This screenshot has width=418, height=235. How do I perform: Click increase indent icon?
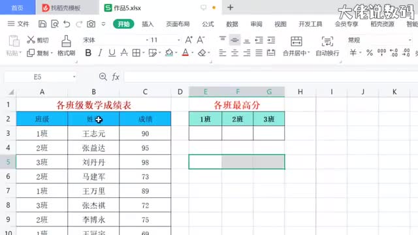271,40
